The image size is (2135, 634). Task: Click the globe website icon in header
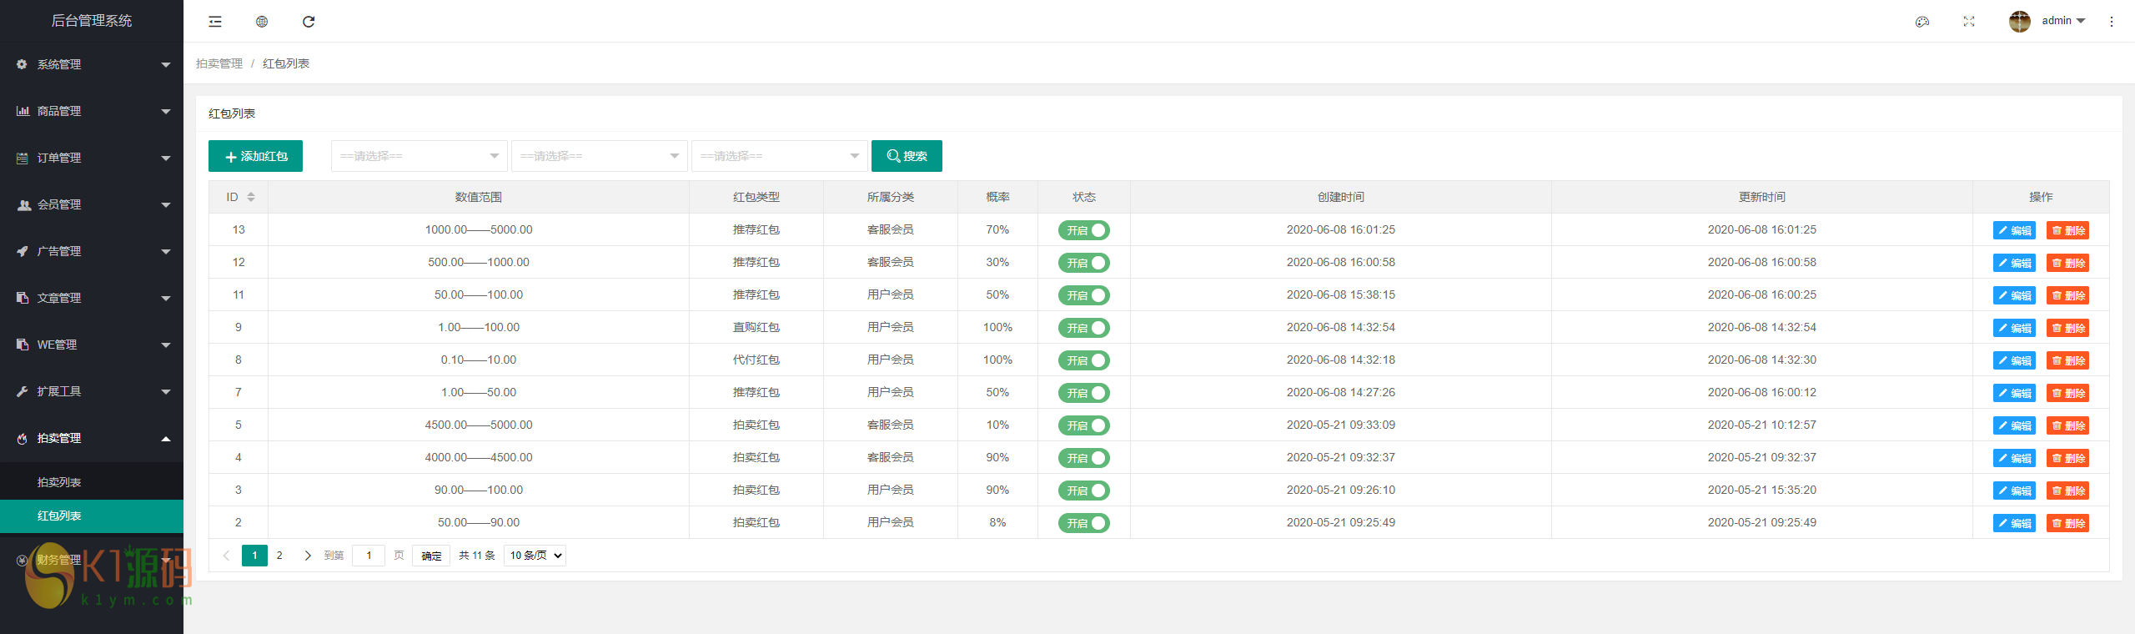coord(262,22)
